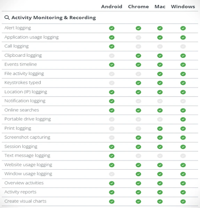
Task: Click the green check for Keystrokes typed on Chrome
Action: point(138,83)
